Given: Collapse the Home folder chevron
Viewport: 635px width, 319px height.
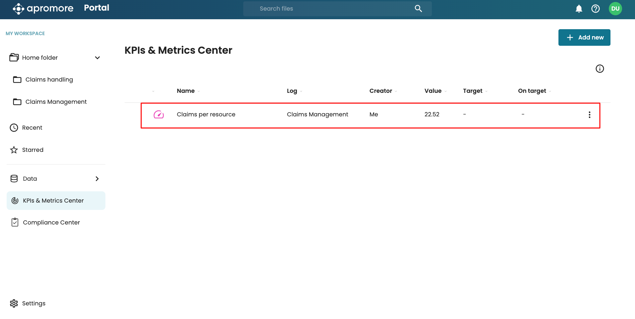Looking at the screenshot, I should click(97, 58).
